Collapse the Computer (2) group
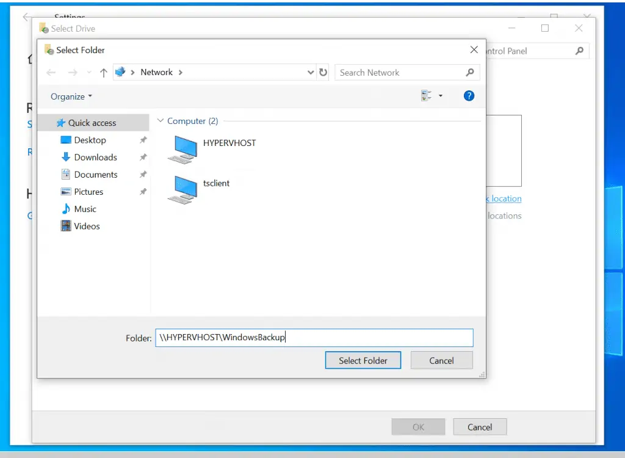Image resolution: width=625 pixels, height=458 pixels. point(161,122)
